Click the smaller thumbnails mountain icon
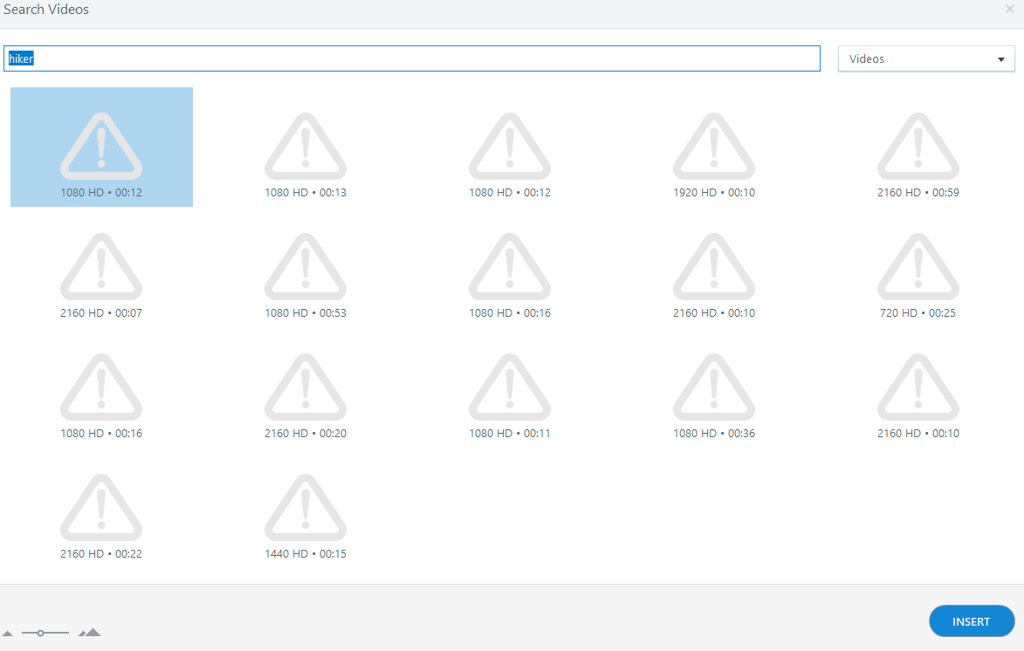Screen dimensions: 1024x651 (x=8, y=633)
